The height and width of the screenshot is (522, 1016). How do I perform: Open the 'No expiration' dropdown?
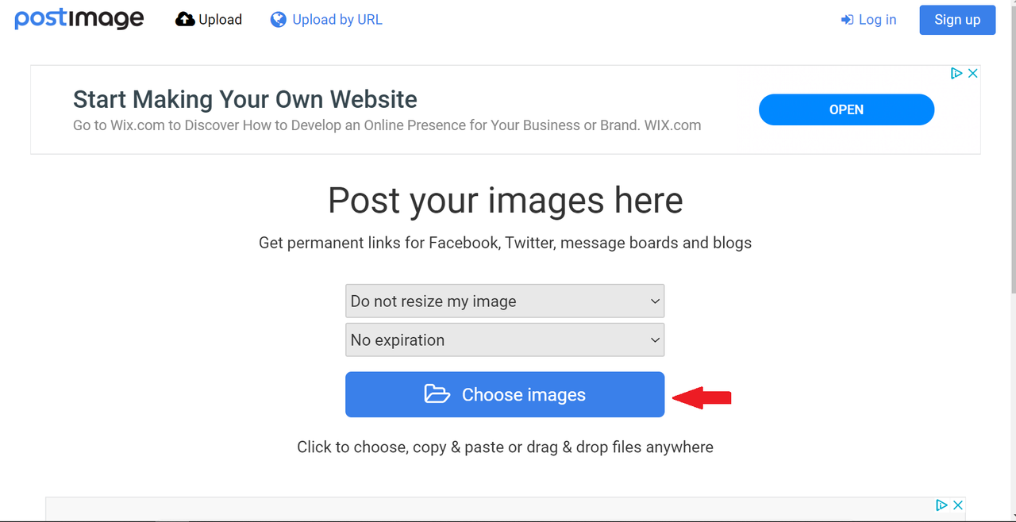click(505, 340)
